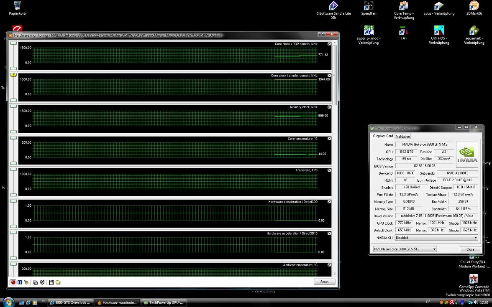Select the SpeedFan desktop icon
Image resolution: width=492 pixels, height=307 pixels.
tap(368, 8)
